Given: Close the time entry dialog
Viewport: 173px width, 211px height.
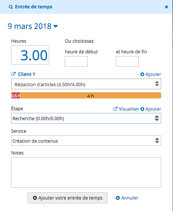Looking at the screenshot, I should click(x=167, y=7).
